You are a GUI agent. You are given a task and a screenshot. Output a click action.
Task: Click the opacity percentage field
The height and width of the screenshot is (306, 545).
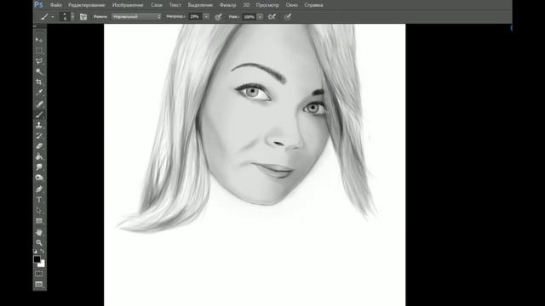[x=195, y=17]
